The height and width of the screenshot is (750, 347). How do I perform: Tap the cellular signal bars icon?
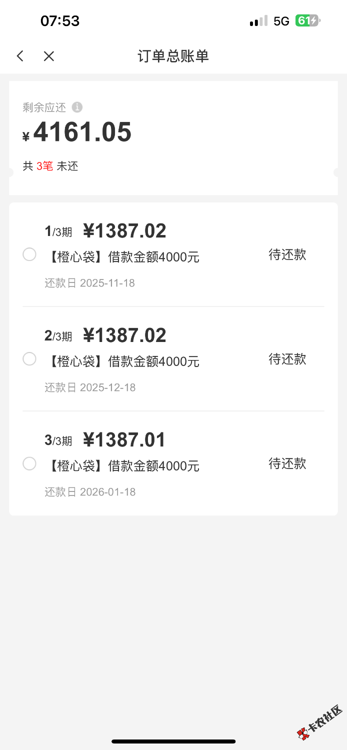(258, 21)
